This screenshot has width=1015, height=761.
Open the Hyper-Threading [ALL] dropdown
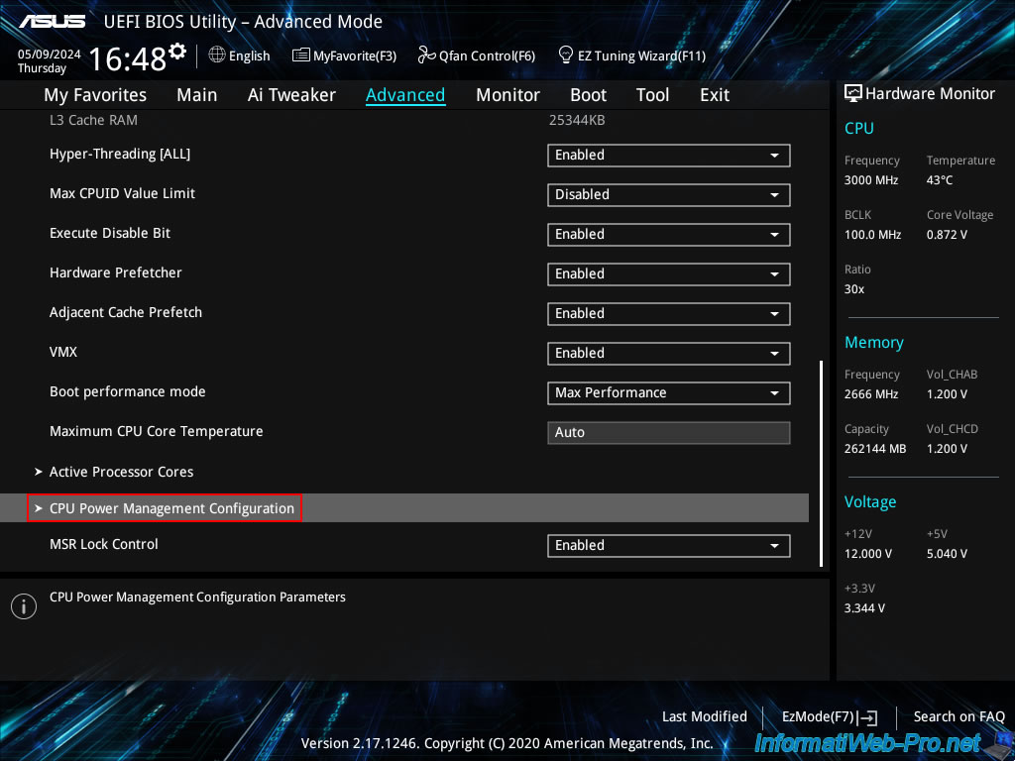click(x=668, y=156)
